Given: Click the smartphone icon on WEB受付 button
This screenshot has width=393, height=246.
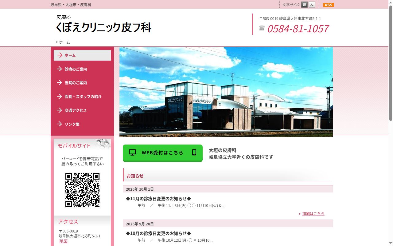Looking at the screenshot, I should coord(194,152).
